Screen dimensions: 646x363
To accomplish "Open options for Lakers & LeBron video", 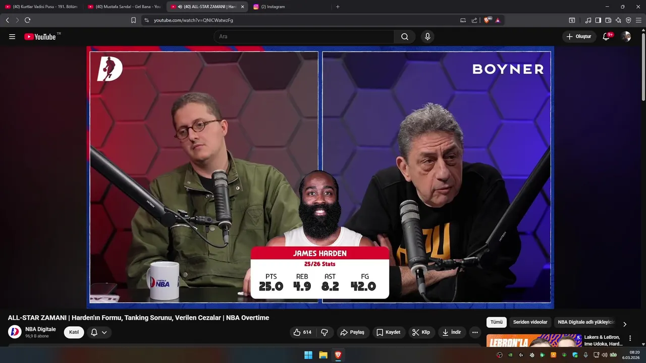I will pyautogui.click(x=630, y=338).
